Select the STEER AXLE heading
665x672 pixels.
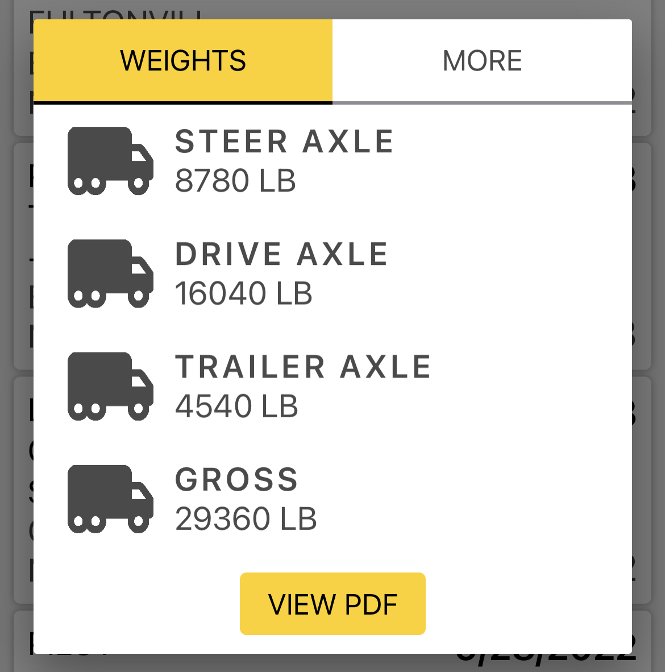[x=284, y=142]
